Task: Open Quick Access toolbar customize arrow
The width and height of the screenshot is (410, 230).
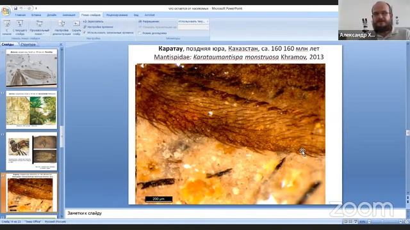Action: coord(36,8)
